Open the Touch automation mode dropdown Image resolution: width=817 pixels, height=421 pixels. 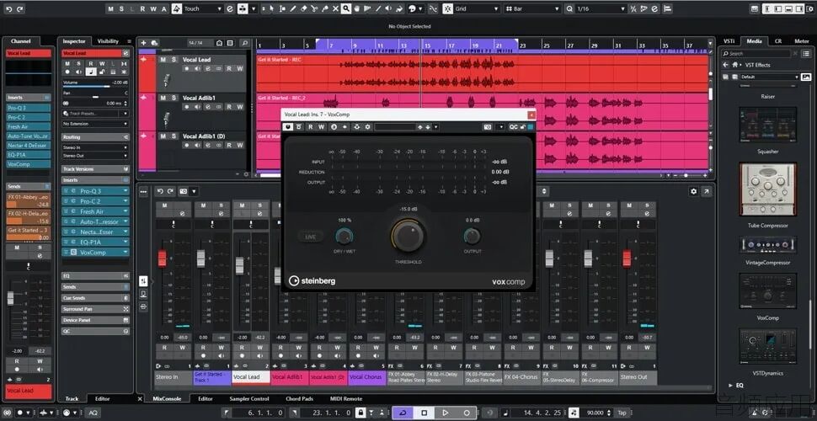coord(204,9)
